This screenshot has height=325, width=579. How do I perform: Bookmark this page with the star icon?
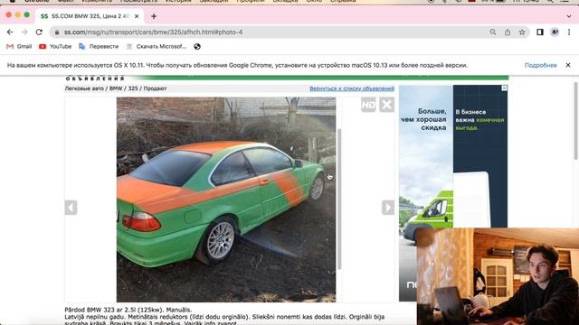[522, 32]
